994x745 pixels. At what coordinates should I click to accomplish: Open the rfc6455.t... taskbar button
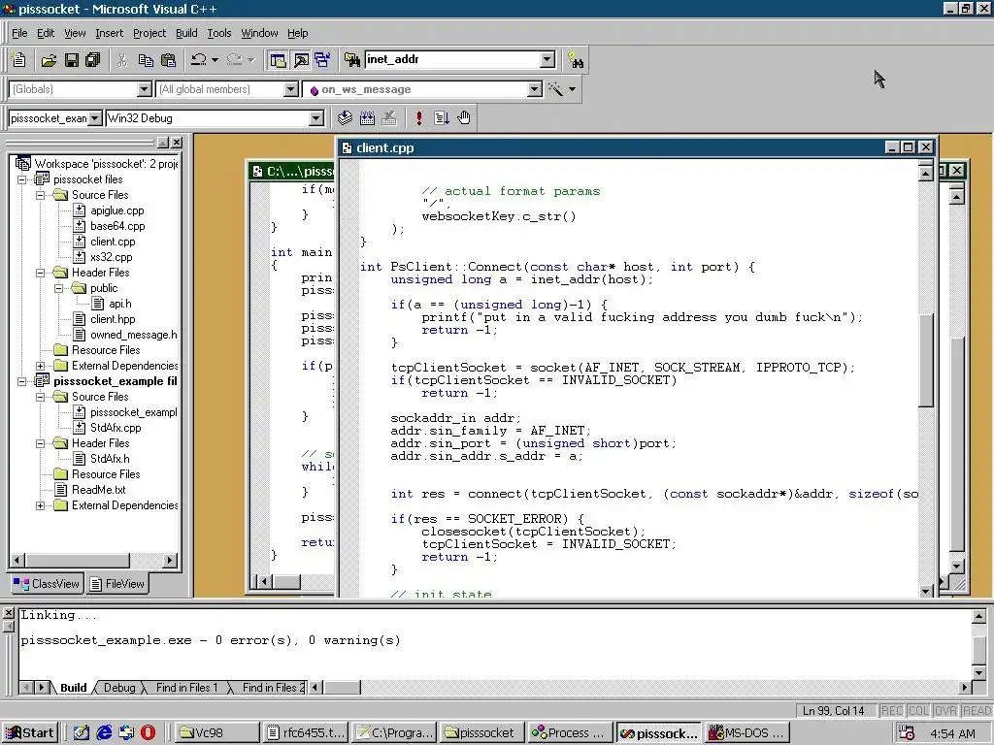305,733
